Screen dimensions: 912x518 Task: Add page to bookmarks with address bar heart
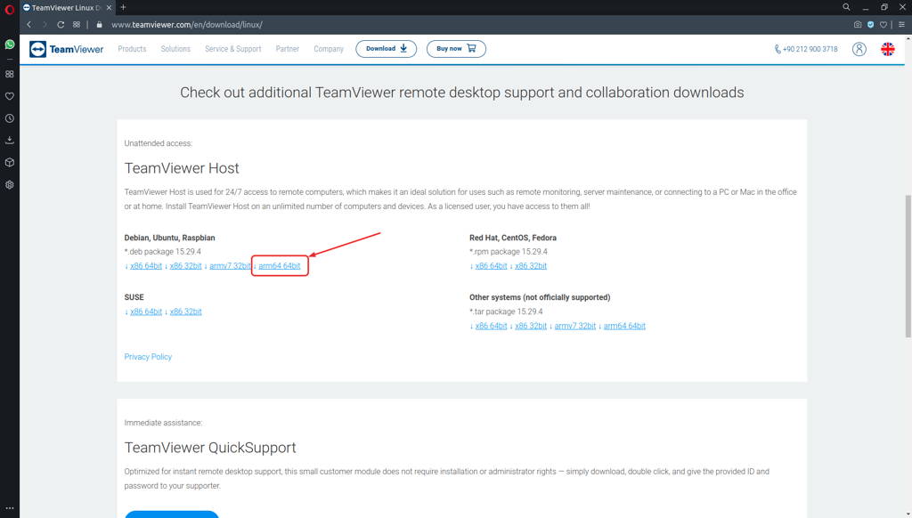pyautogui.click(x=883, y=24)
